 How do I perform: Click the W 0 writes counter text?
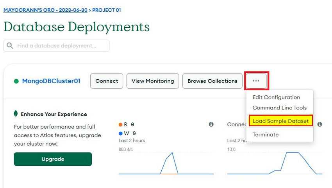[130, 133]
